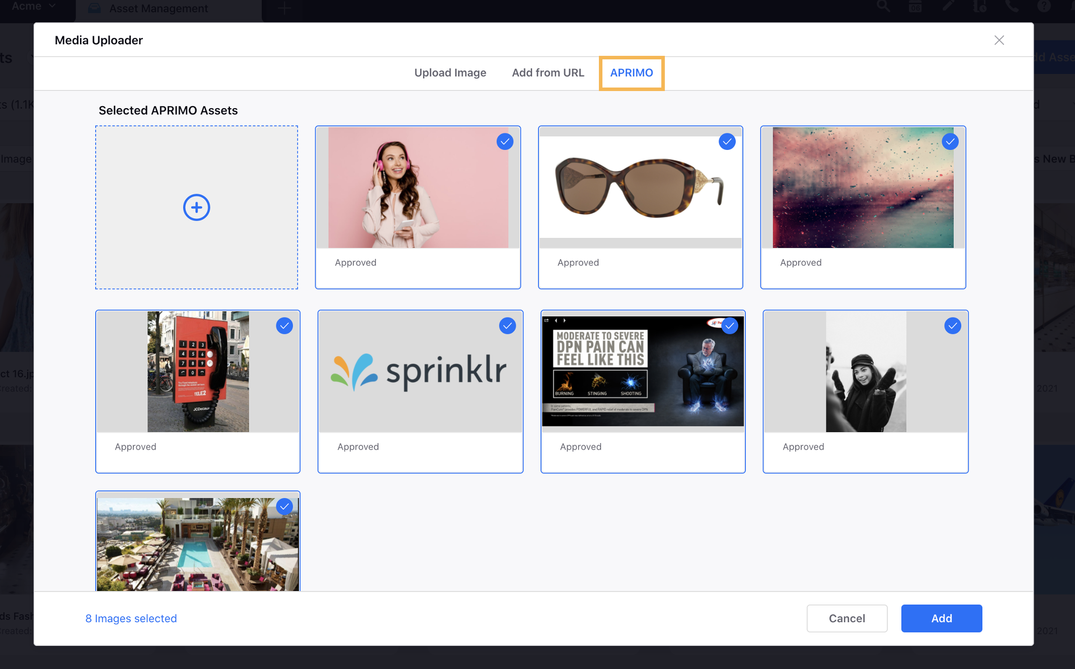
Task: Click the blue Add button
Action: coord(941,618)
